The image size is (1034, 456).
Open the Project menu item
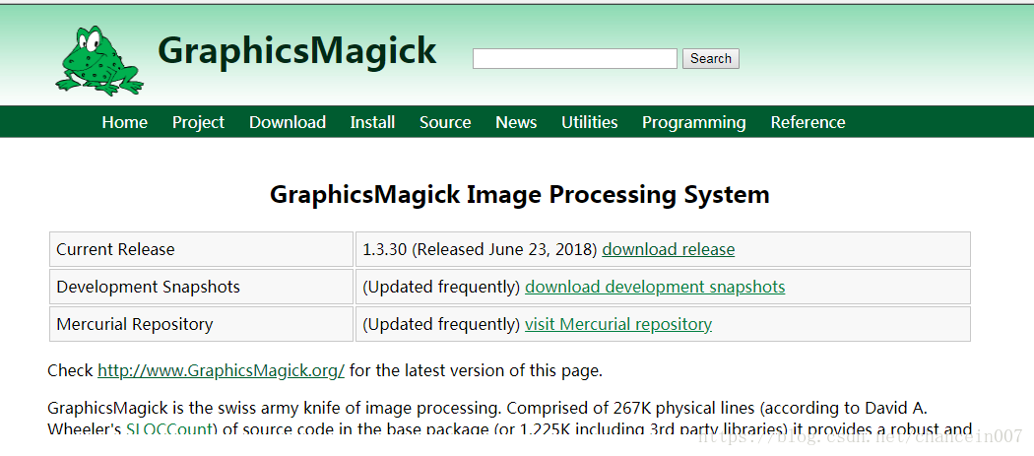point(198,123)
